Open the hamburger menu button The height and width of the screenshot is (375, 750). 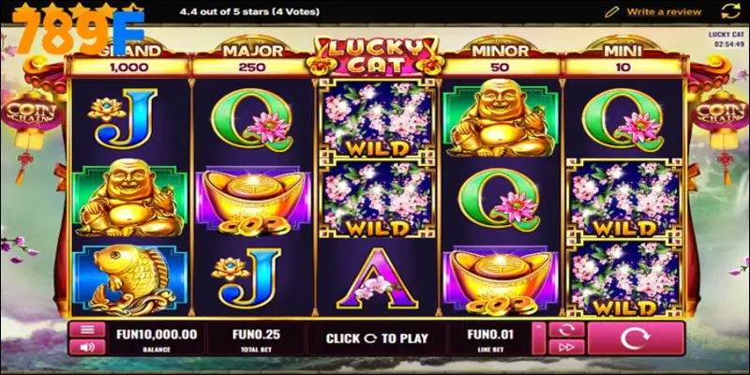tap(87, 330)
